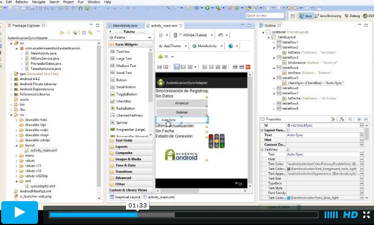
Task: Select the ProgressBar (Large) widget in the palette
Action: (128, 130)
